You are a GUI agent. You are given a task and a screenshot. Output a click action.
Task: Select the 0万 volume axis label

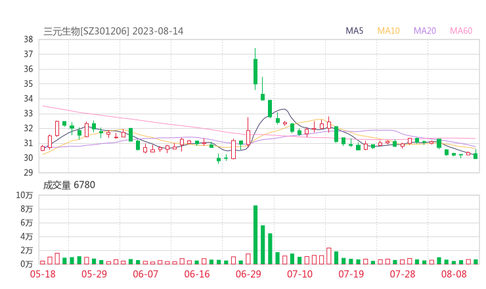[27, 264]
